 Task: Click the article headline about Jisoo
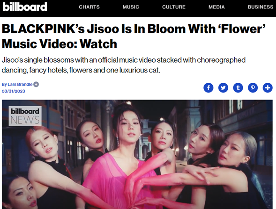pos(134,36)
